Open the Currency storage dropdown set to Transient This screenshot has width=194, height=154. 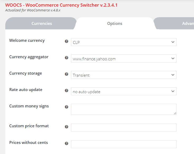click(124, 75)
